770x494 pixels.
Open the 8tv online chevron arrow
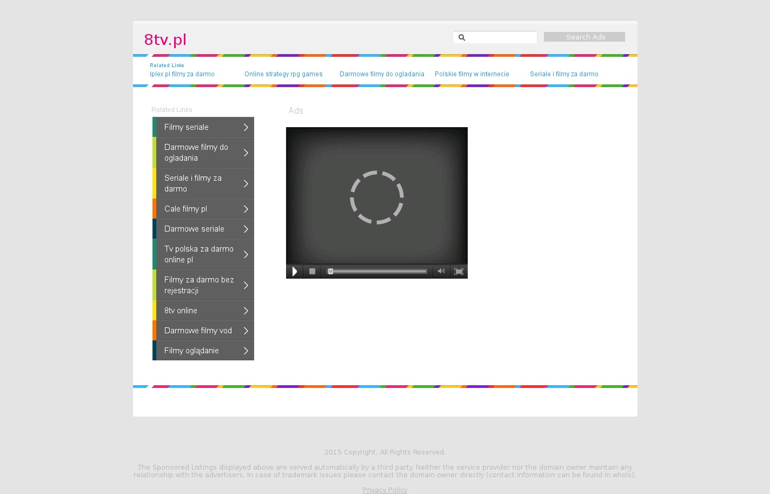[245, 311]
